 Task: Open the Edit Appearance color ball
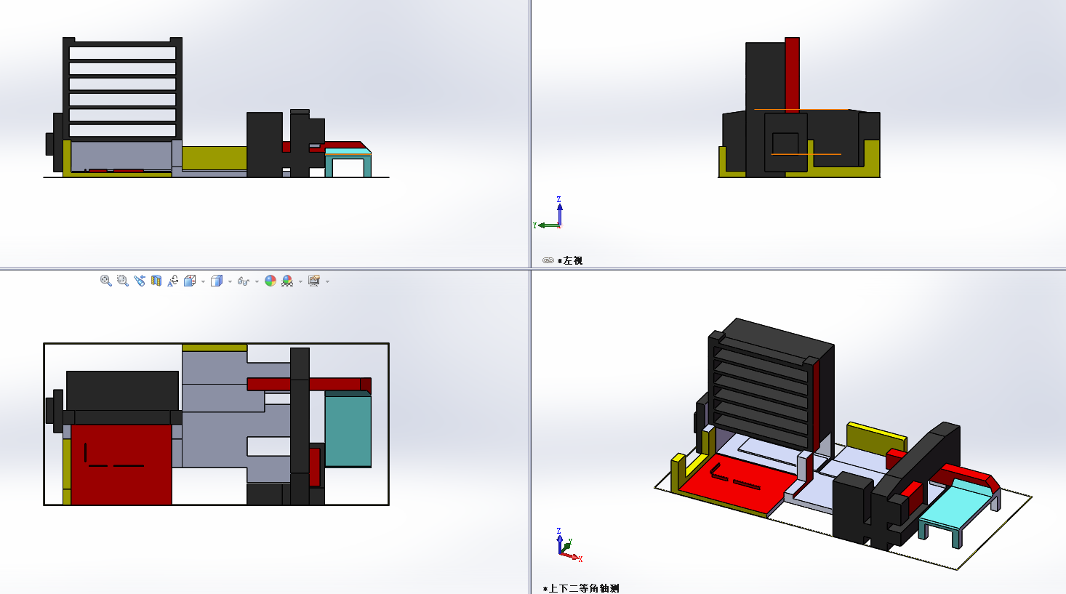(x=270, y=281)
